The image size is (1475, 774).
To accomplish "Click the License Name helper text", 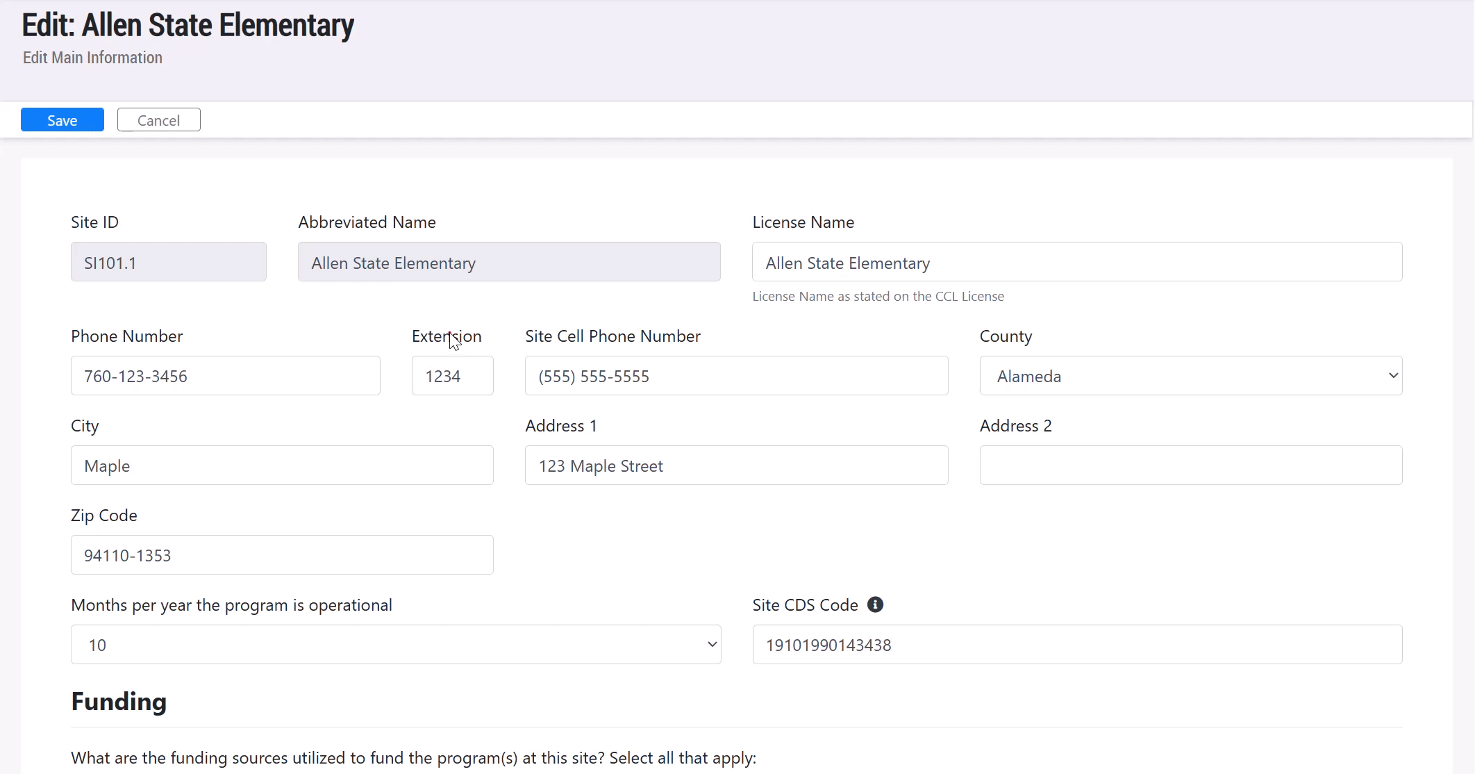I will point(878,297).
